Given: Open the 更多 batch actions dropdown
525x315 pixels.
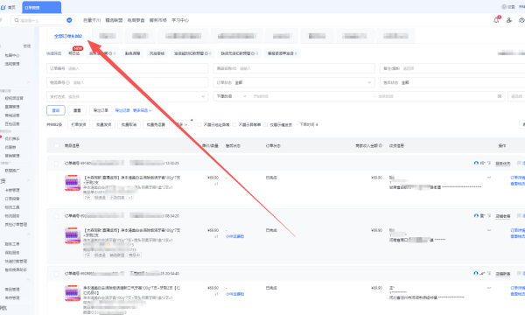Looking at the screenshot, I should click(x=182, y=124).
